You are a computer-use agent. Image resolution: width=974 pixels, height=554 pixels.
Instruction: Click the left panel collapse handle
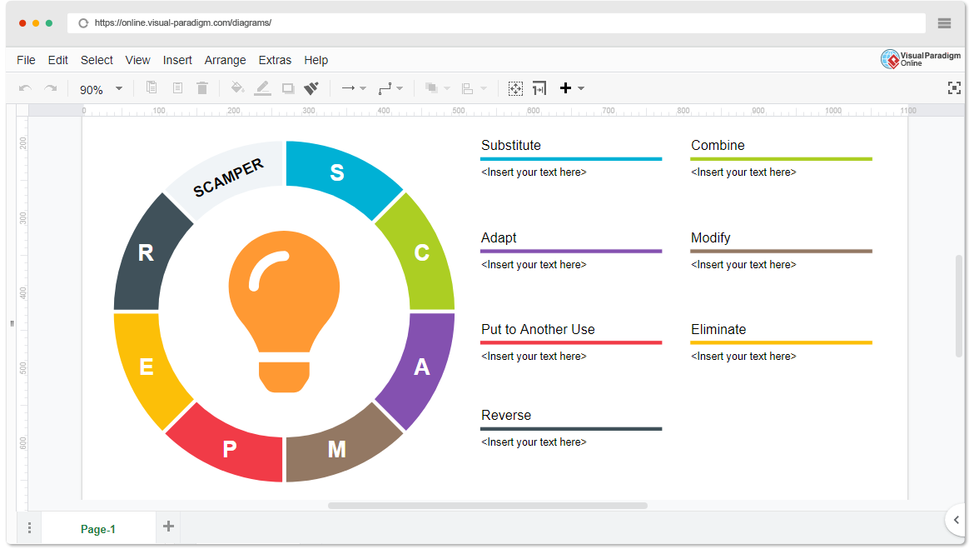coord(12,323)
